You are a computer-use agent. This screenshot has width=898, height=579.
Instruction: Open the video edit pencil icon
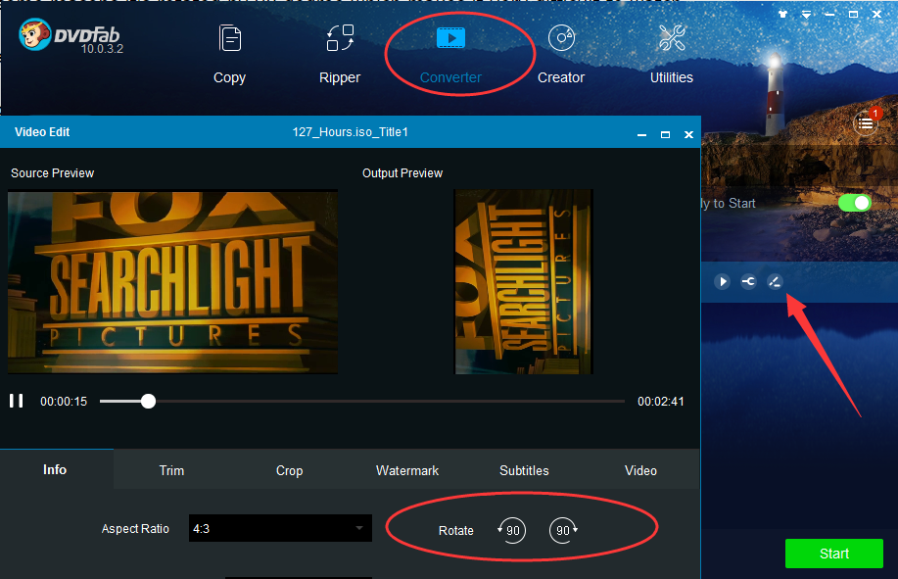point(775,282)
